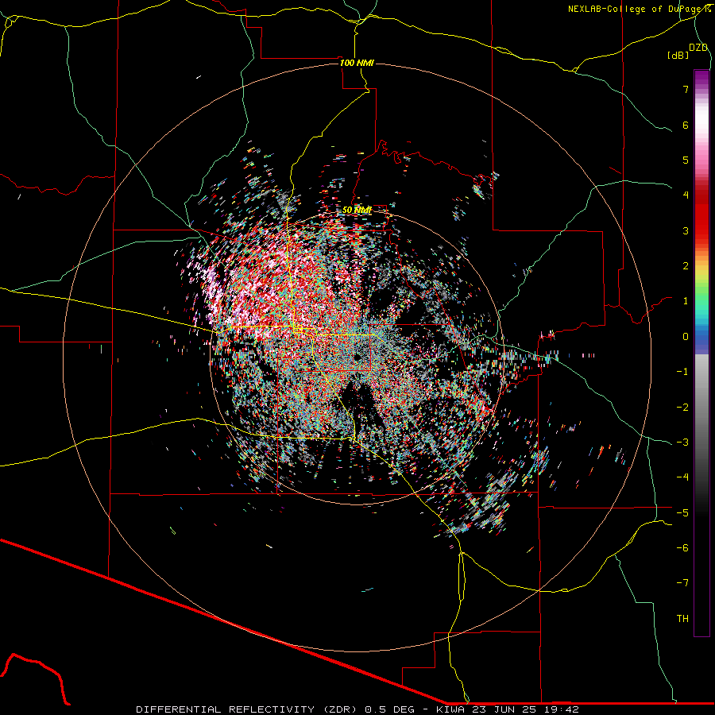This screenshot has width=715, height=715.
Task: Click the 2 value on color scale
Action: coord(686,266)
